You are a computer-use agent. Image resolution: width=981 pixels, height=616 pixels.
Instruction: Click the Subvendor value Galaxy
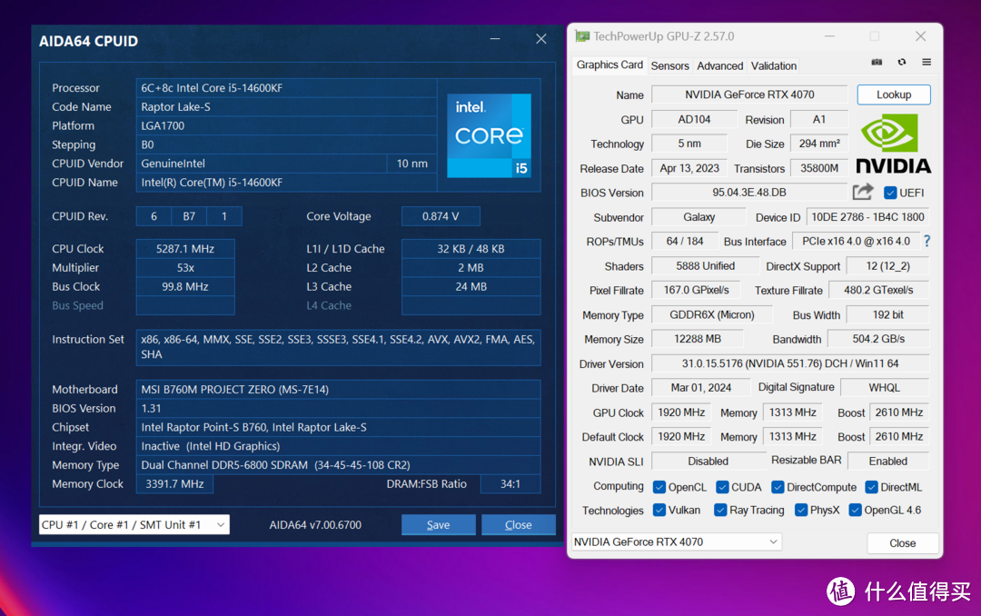click(x=699, y=216)
